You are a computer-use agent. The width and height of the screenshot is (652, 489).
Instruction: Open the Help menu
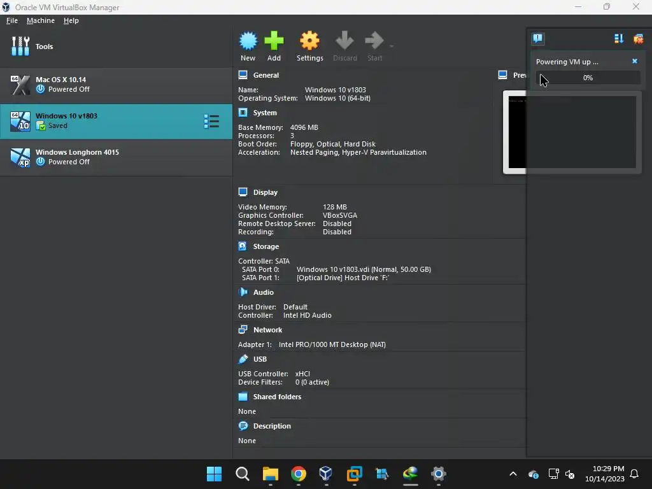click(x=71, y=20)
